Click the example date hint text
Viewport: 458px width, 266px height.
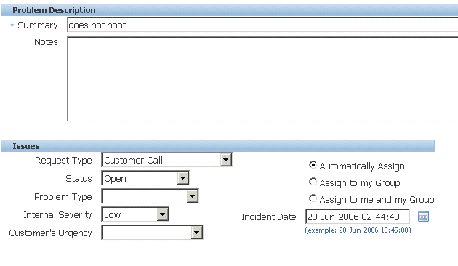pyautogui.click(x=358, y=230)
